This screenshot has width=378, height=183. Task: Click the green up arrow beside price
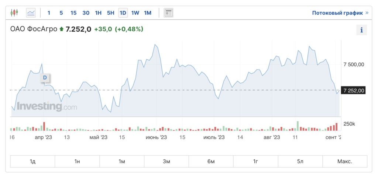62,29
